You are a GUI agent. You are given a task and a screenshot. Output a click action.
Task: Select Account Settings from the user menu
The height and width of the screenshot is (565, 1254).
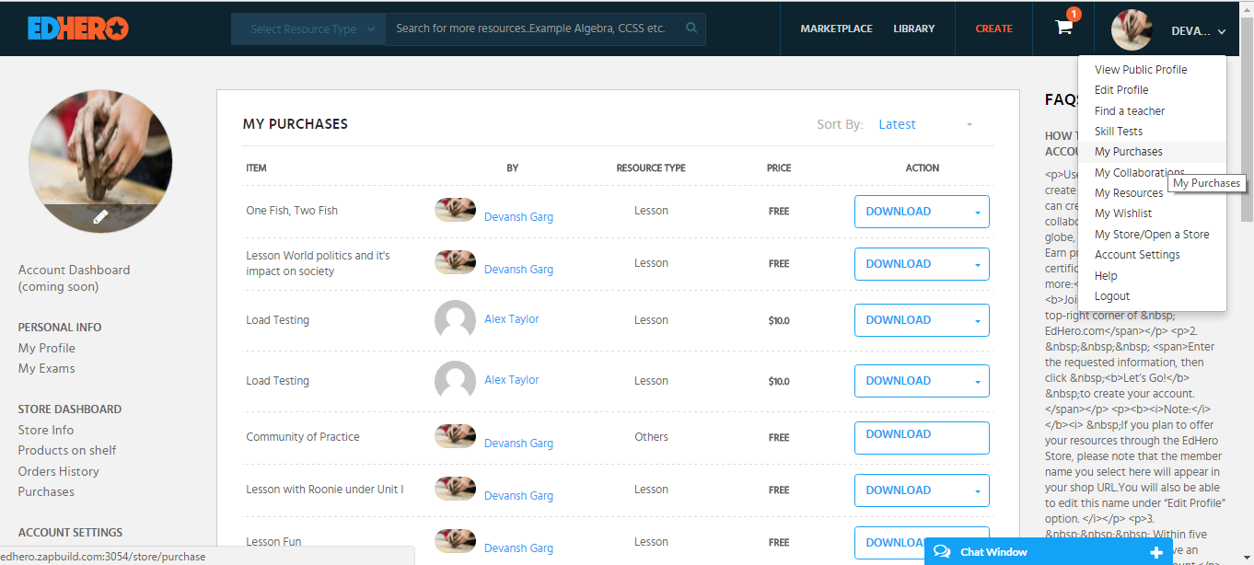pos(1137,254)
